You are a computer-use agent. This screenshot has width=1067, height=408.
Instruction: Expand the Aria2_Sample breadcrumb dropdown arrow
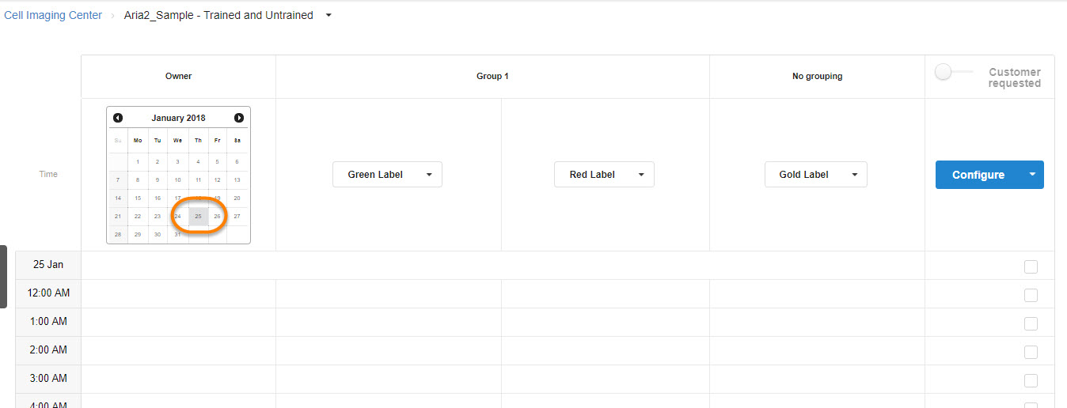tap(328, 15)
